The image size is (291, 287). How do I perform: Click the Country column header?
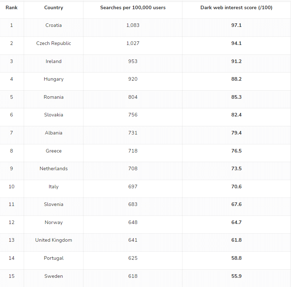pyautogui.click(x=54, y=8)
